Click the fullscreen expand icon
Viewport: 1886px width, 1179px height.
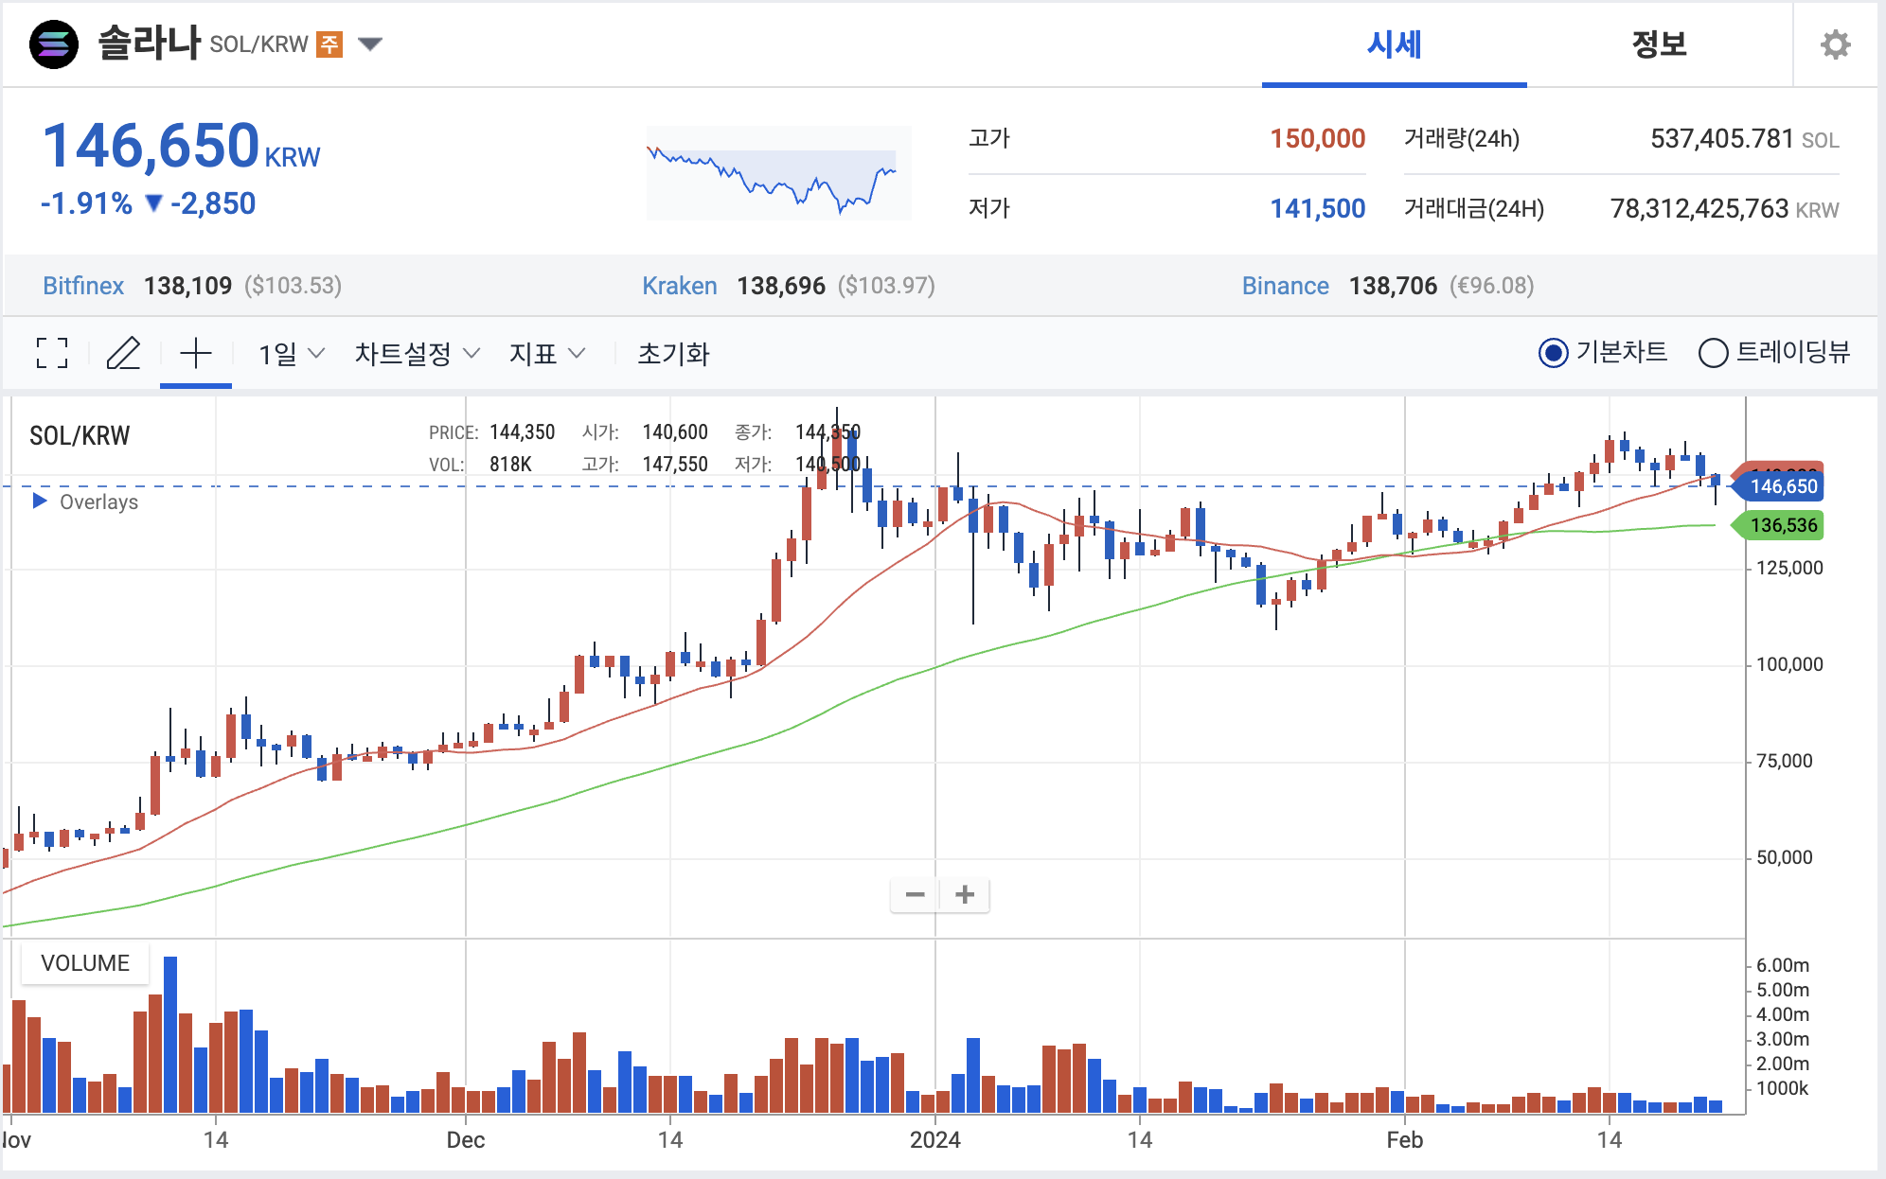pyautogui.click(x=52, y=353)
